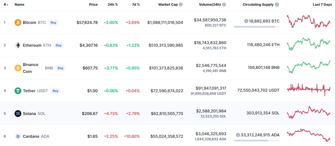
Task: Click Binance Coin supply 166,801,148 BNB
Action: pos(264,67)
